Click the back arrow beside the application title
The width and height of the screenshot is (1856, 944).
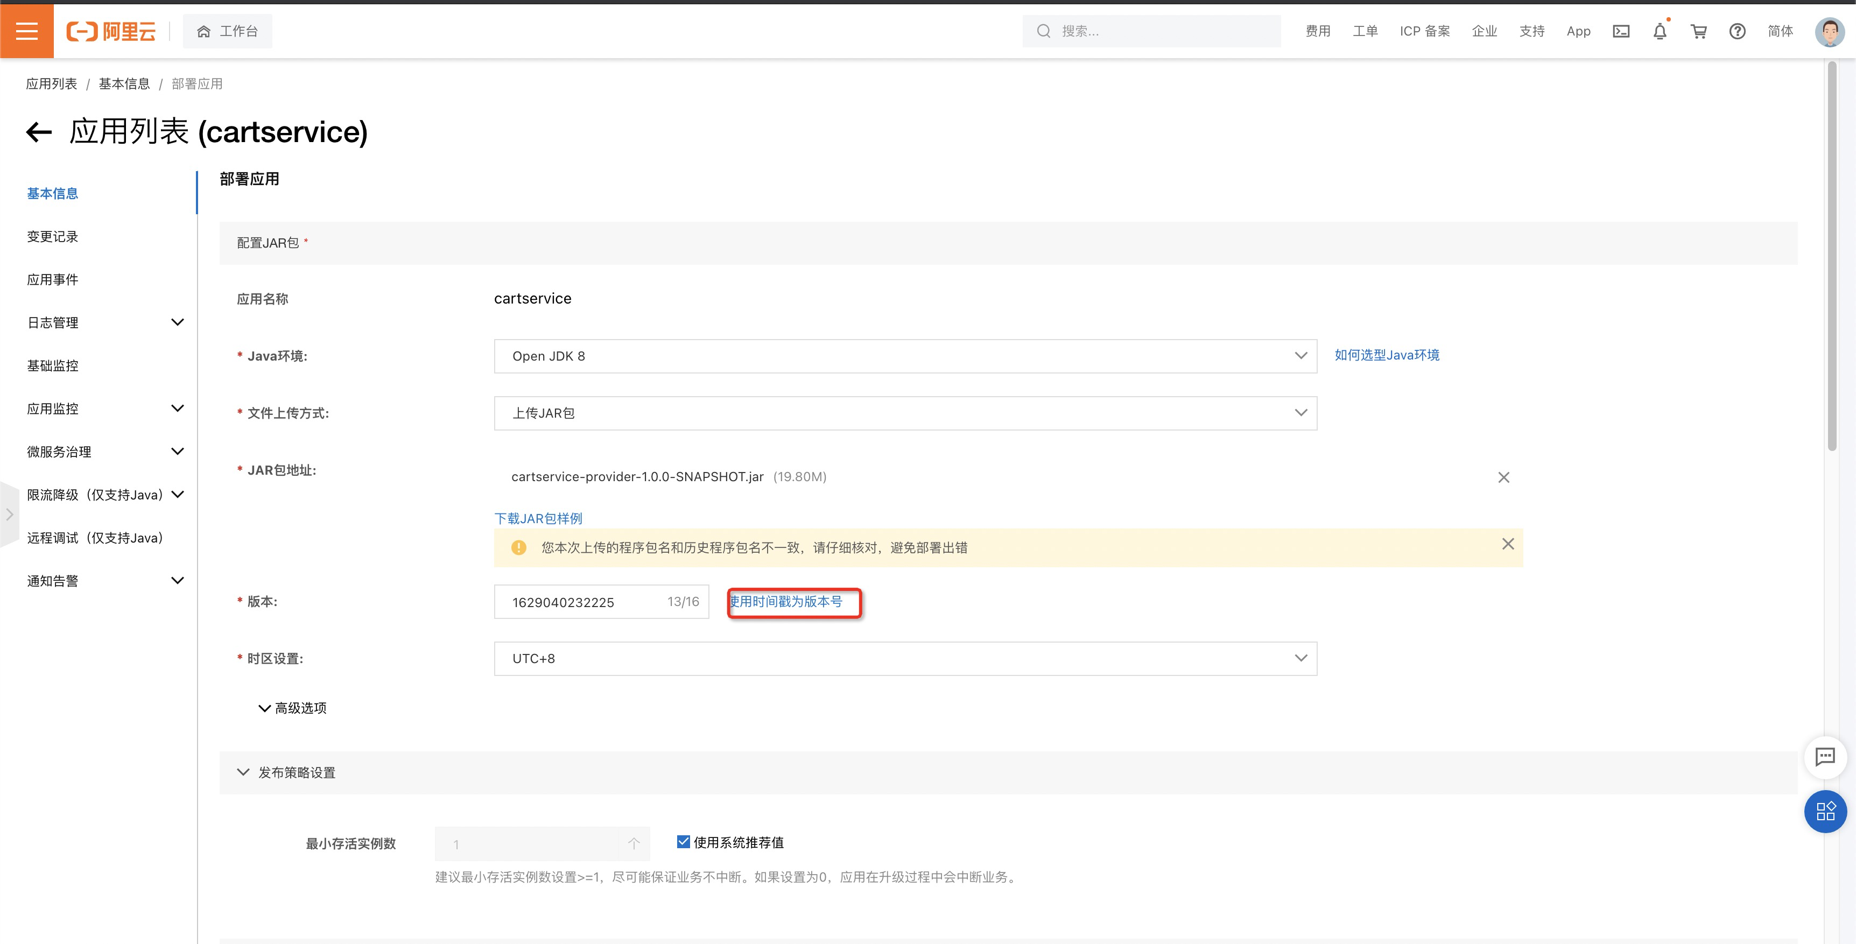click(39, 132)
